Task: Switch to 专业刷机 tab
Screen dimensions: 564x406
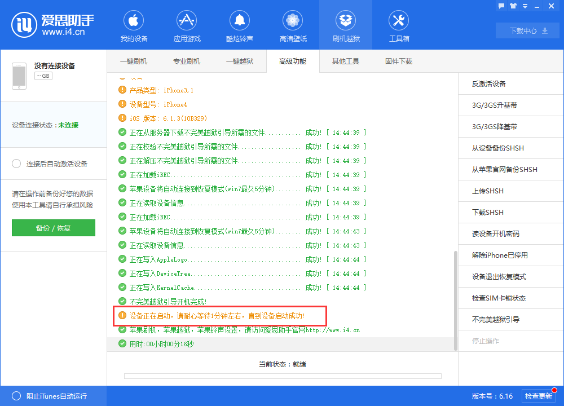Action: 187,61
